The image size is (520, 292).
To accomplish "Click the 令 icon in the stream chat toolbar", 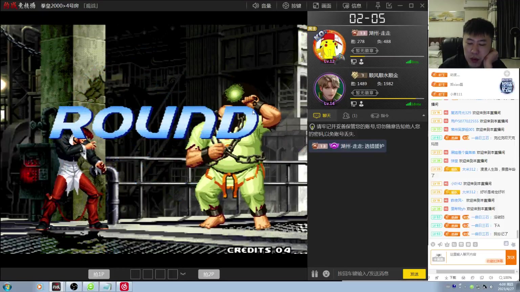I will (x=475, y=244).
